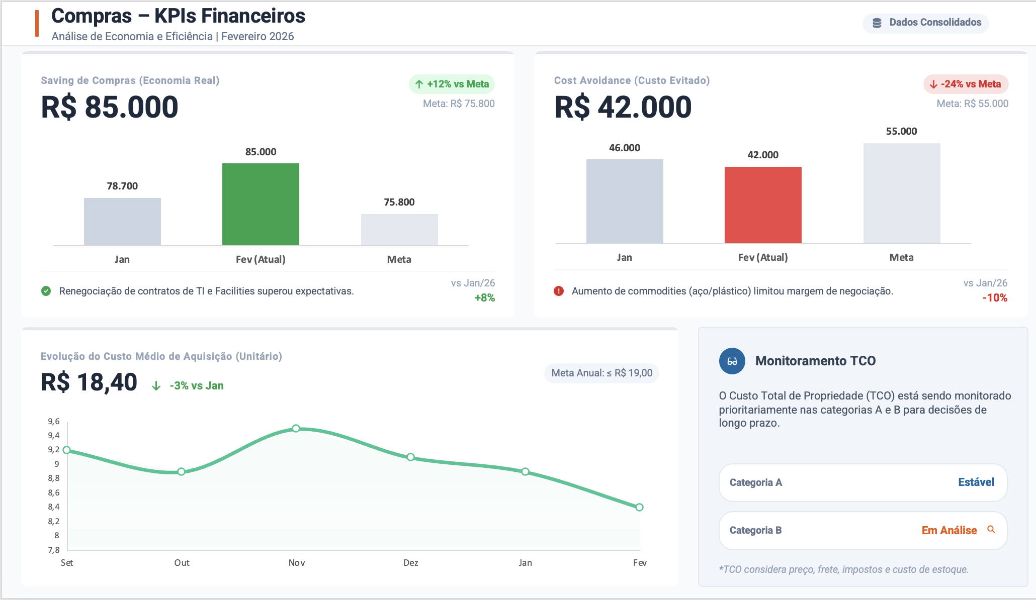The height and width of the screenshot is (600, 1036).
Task: Click the -24% vs Meta badge
Action: [966, 84]
